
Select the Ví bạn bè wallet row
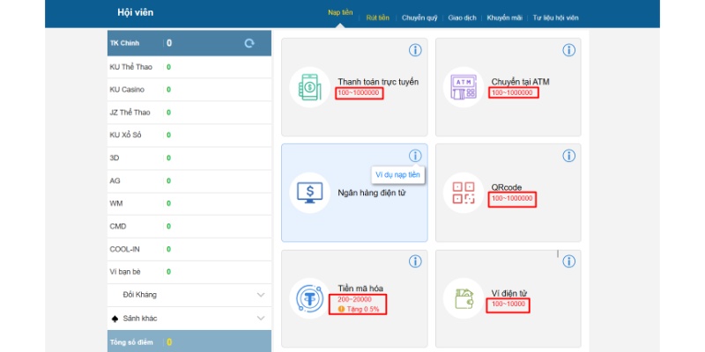(x=189, y=272)
